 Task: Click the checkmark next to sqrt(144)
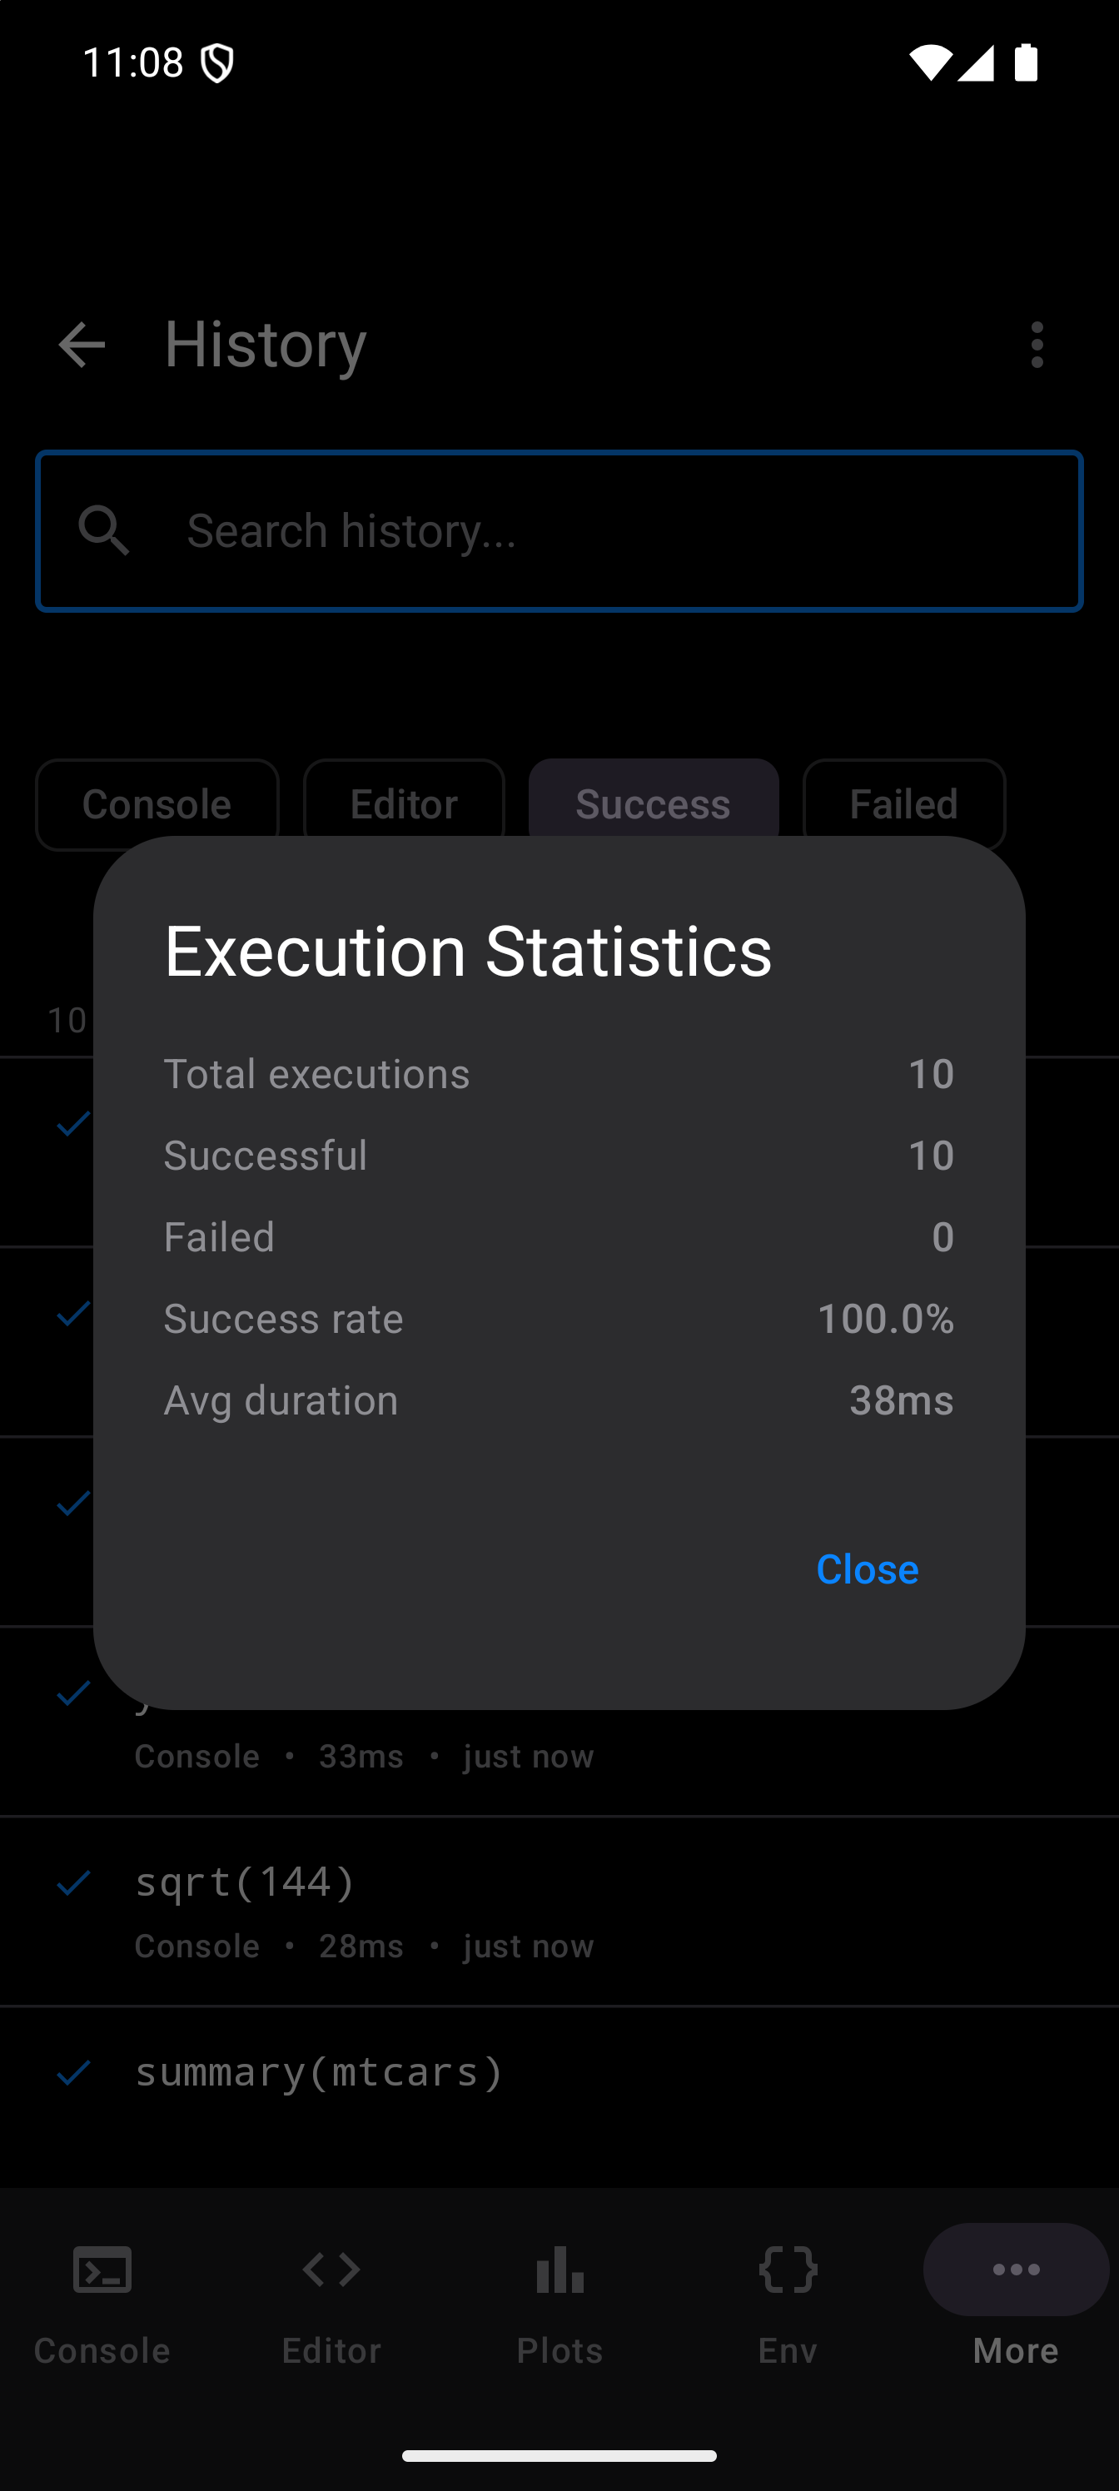tap(73, 1882)
